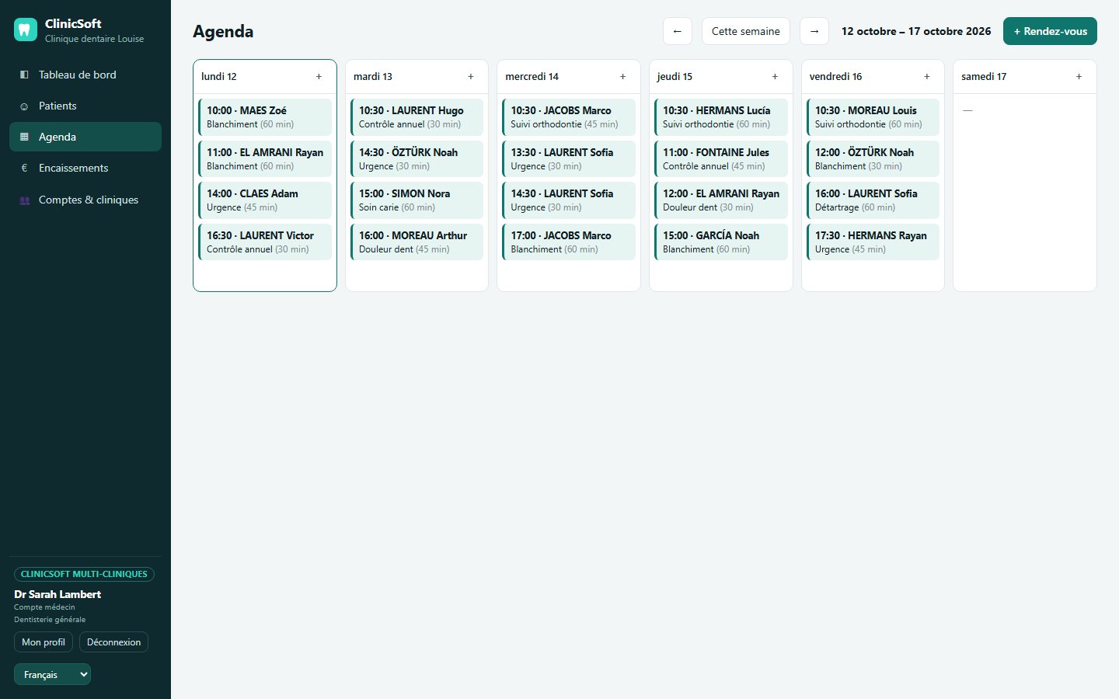This screenshot has height=699, width=1119.
Task: Open the 13:30 LAURENT Sofia appointment
Action: [x=569, y=159]
